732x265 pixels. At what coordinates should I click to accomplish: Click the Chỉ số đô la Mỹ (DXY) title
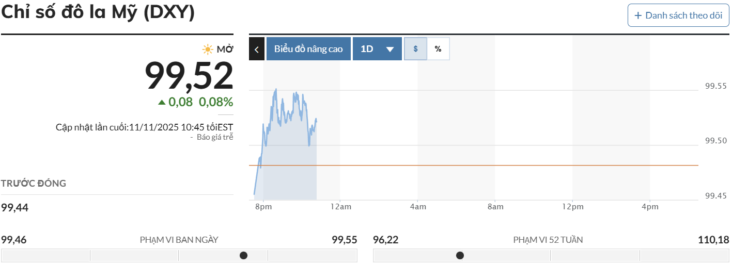(x=98, y=12)
